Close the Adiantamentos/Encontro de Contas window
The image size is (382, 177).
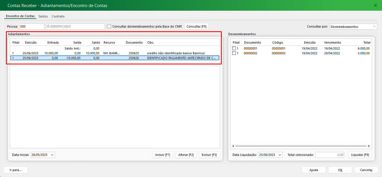click(x=375, y=5)
